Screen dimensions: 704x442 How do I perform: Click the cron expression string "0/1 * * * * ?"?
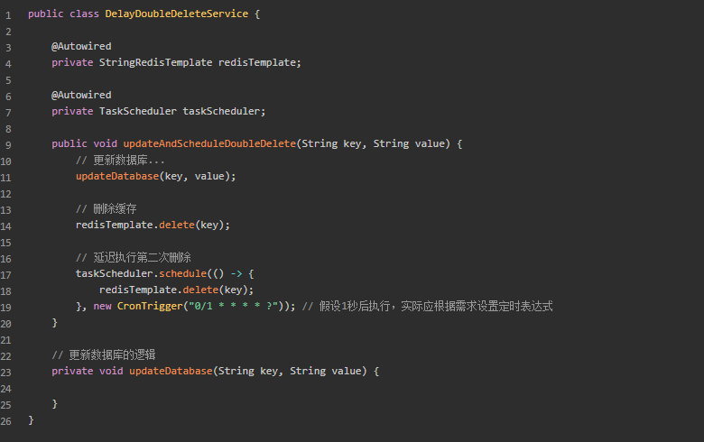click(233, 306)
